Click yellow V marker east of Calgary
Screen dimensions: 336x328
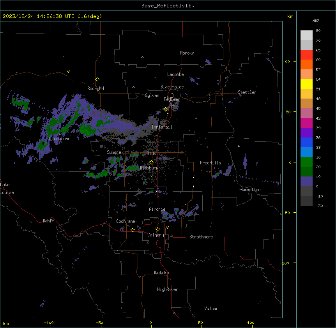[167, 227]
